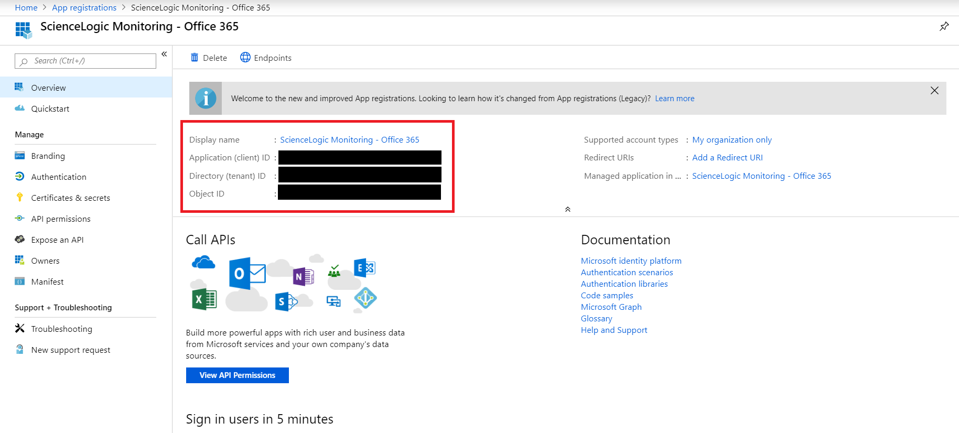Click the blue OneDrive cloud icon
This screenshot has height=433, width=959.
click(x=203, y=262)
